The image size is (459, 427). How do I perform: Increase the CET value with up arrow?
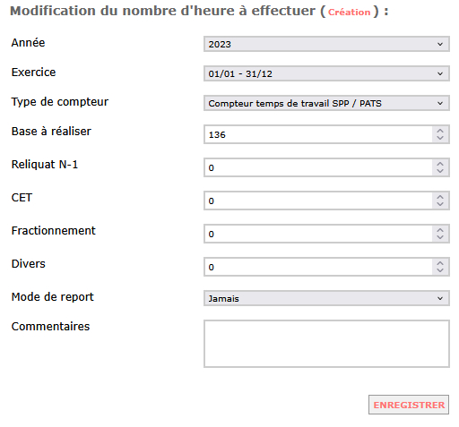[x=440, y=197]
